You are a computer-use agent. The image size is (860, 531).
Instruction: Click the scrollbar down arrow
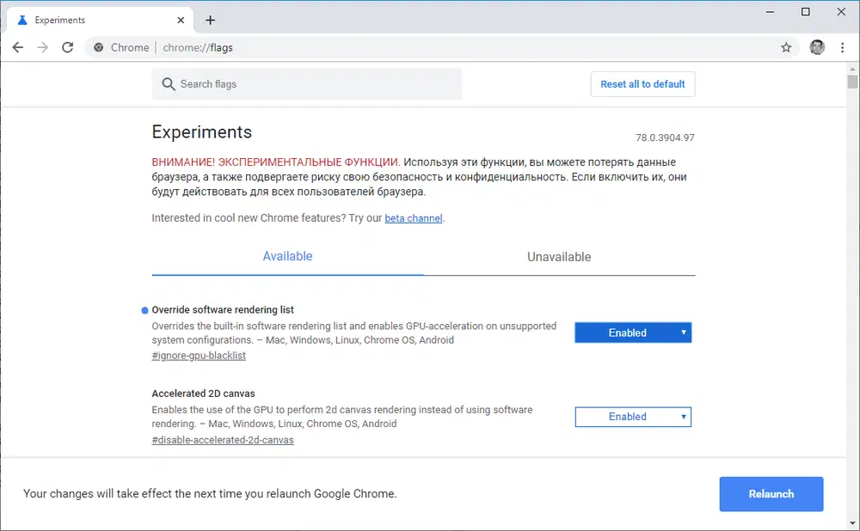pos(851,523)
